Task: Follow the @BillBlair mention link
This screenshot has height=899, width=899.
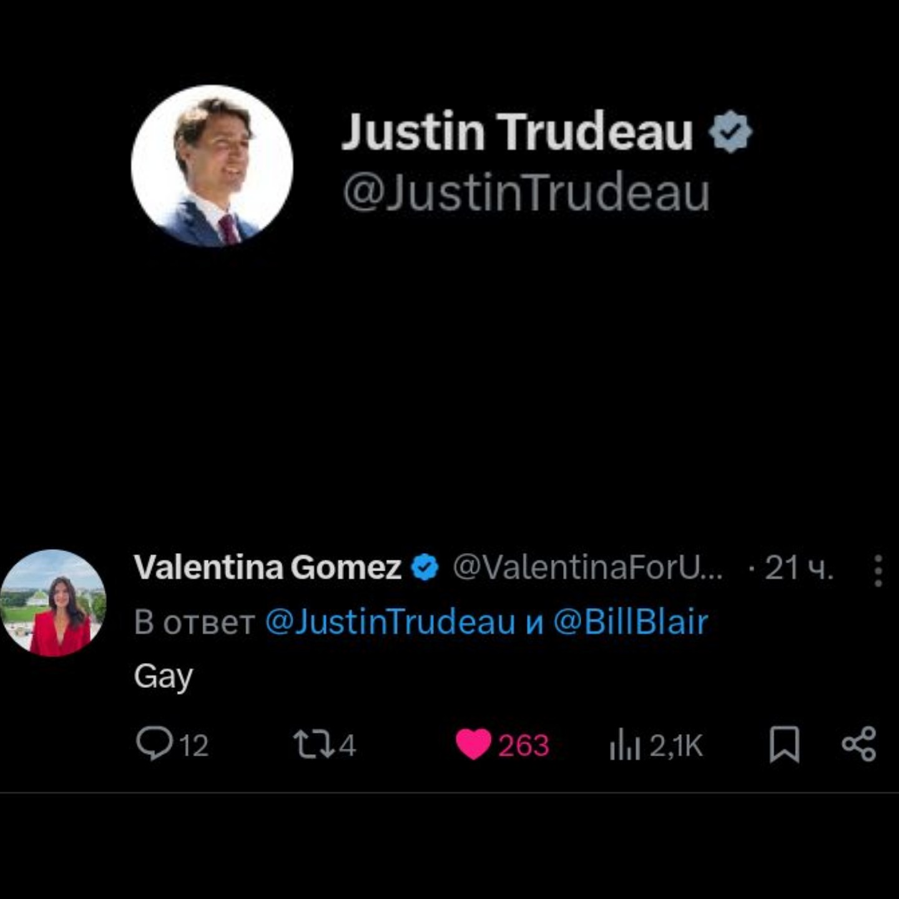Action: 631,622
